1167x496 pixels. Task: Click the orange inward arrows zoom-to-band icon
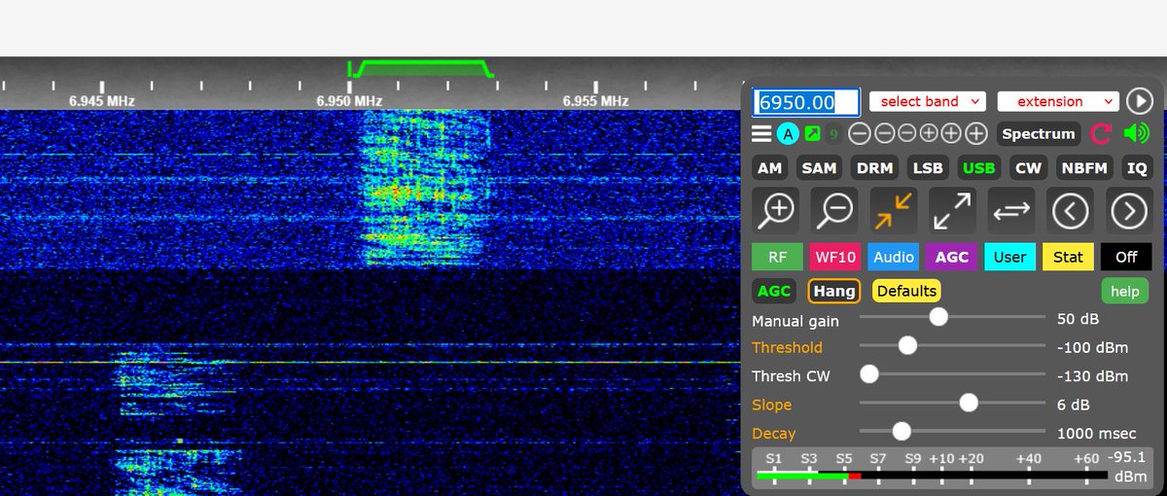pyautogui.click(x=893, y=209)
